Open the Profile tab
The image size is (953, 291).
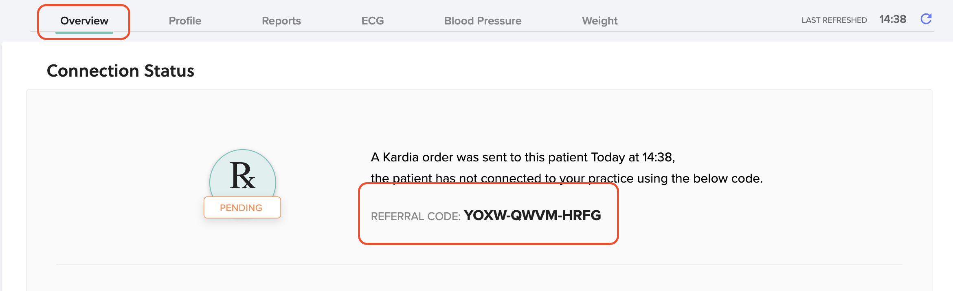pos(185,21)
